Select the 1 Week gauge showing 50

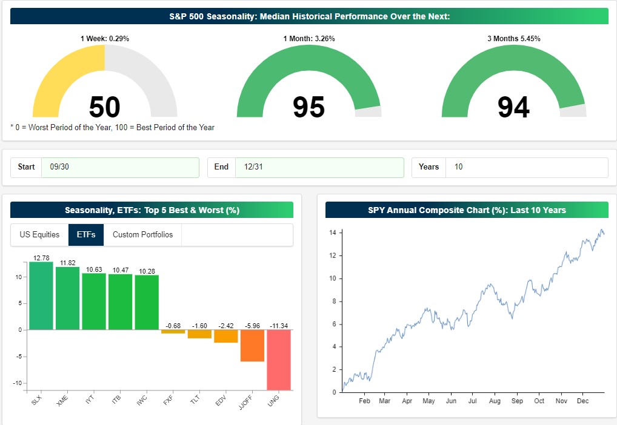click(x=105, y=81)
